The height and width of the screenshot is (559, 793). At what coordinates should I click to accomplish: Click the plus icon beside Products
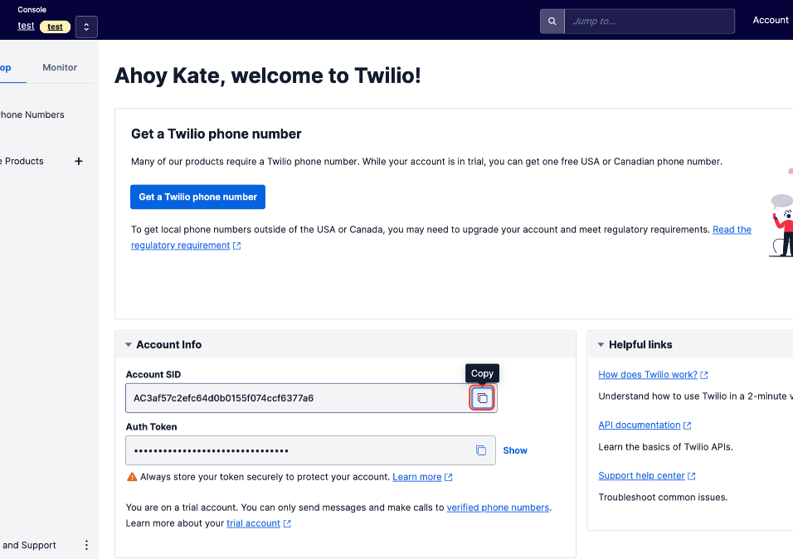click(79, 161)
